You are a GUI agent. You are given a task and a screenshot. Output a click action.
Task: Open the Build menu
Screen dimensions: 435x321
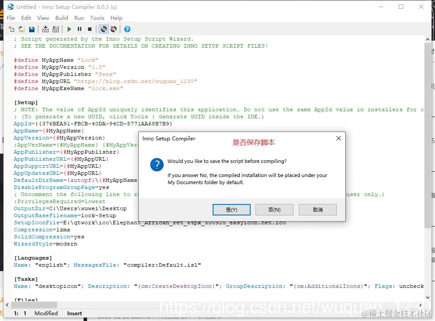[61, 18]
